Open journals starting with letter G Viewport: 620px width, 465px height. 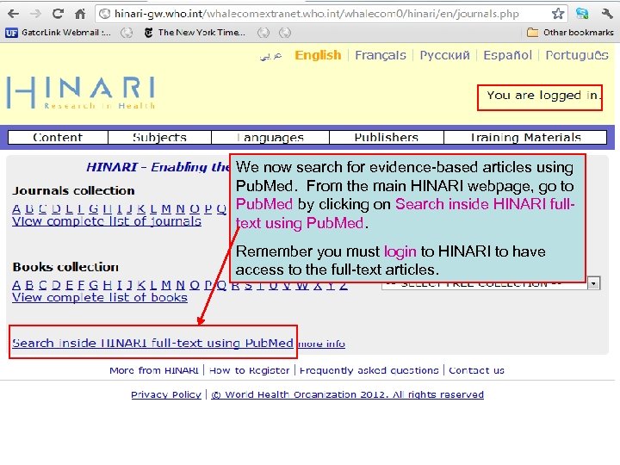(x=94, y=208)
